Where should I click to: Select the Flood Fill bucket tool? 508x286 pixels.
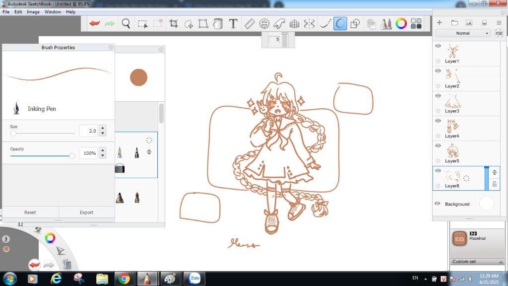click(218, 23)
